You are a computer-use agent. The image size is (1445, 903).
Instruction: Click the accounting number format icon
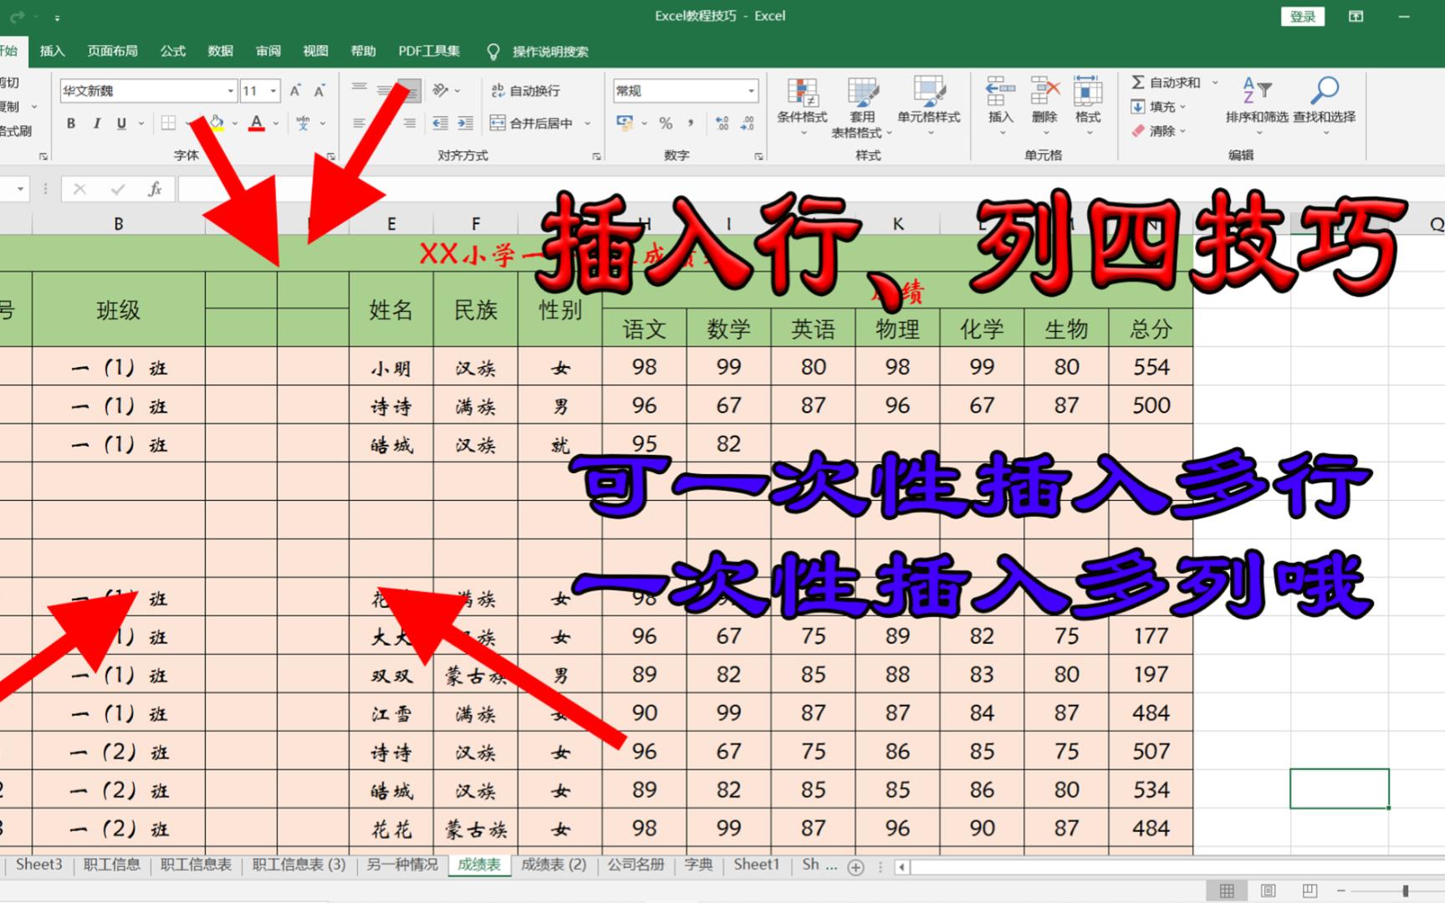click(x=625, y=124)
